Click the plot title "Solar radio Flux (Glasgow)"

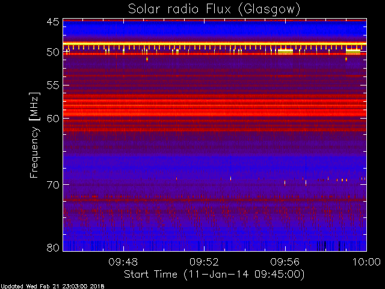click(x=214, y=10)
